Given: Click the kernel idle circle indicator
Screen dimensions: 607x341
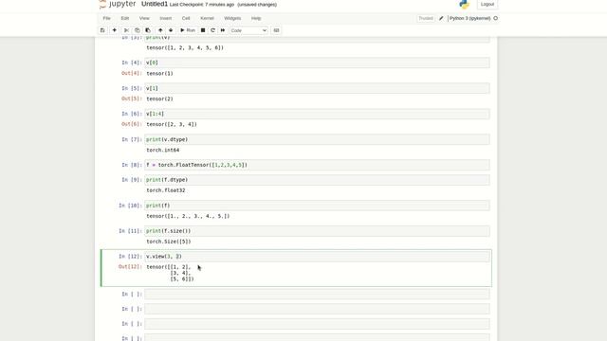Looking at the screenshot, I should tap(495, 18).
